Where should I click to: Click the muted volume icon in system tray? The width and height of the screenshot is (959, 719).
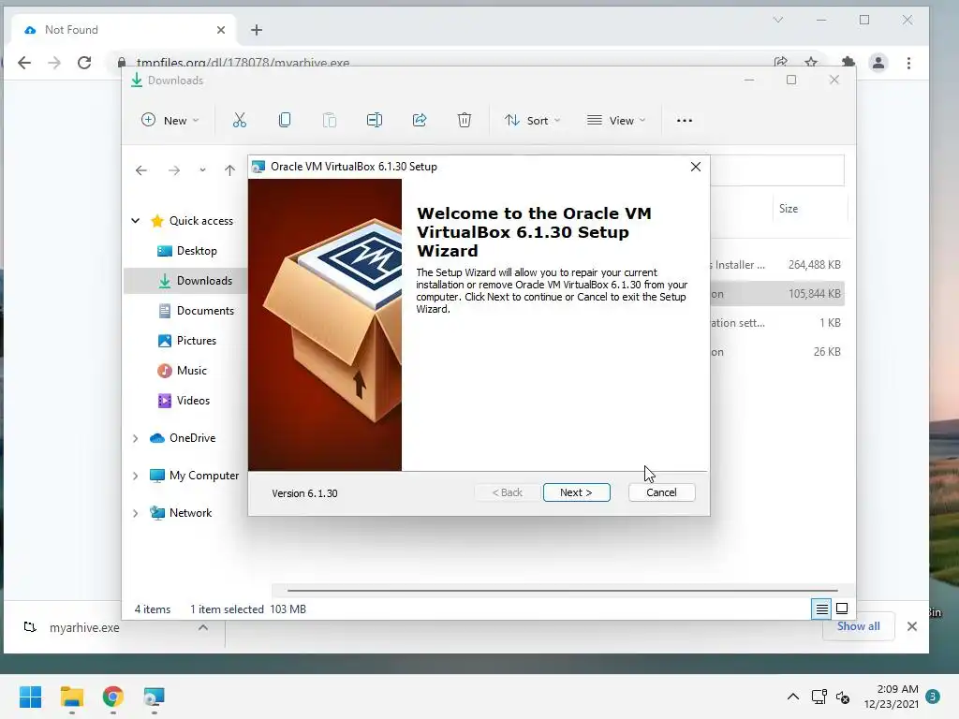tap(843, 697)
